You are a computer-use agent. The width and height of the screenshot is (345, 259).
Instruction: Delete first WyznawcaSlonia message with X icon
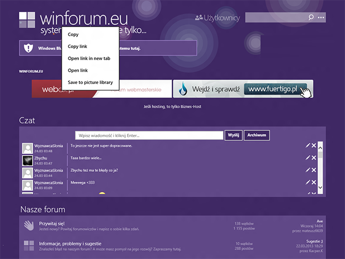[x=314, y=146]
